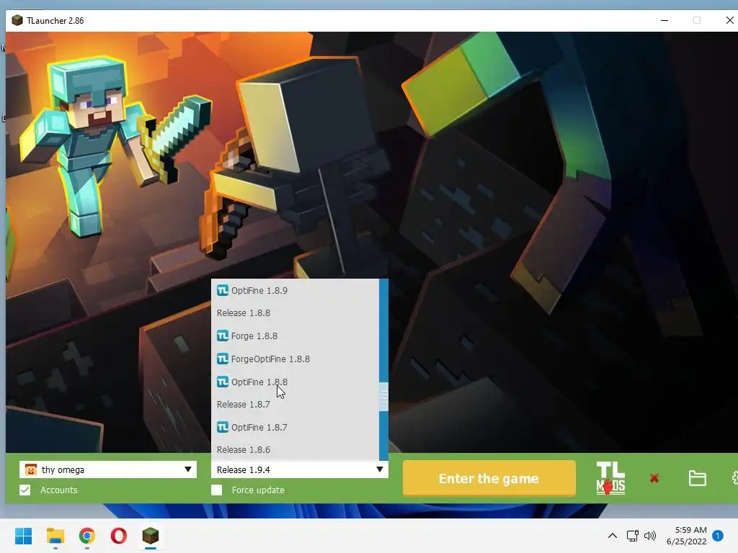The width and height of the screenshot is (738, 553).
Task: Choose Release 1.8.8 in version list
Action: pyautogui.click(x=295, y=313)
